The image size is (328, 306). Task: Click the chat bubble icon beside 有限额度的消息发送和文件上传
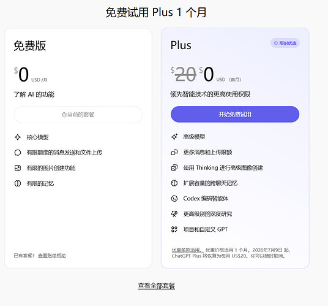click(18, 153)
